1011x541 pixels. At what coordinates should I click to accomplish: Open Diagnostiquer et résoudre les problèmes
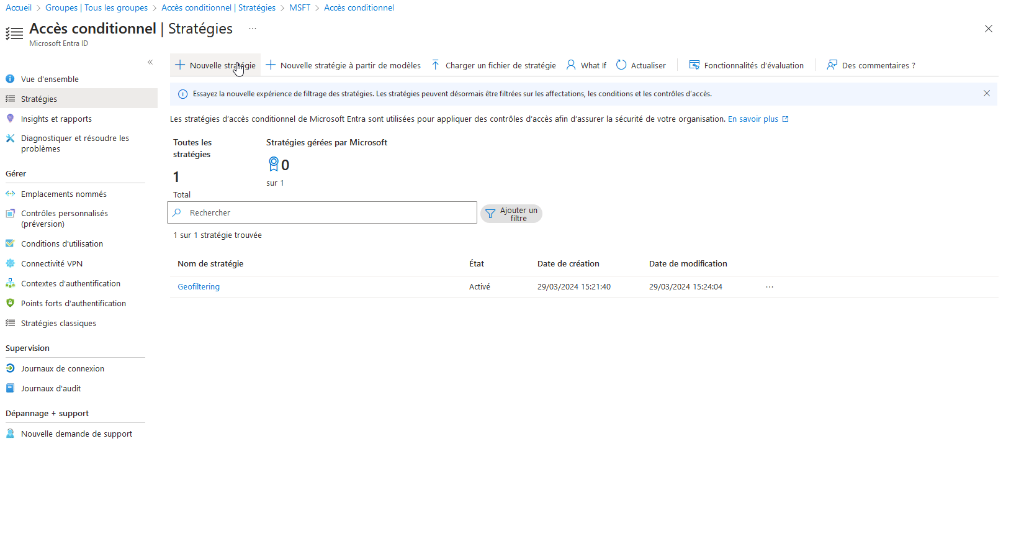(x=75, y=143)
